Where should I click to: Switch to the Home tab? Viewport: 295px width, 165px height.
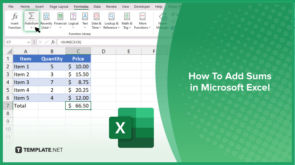pos(25,7)
